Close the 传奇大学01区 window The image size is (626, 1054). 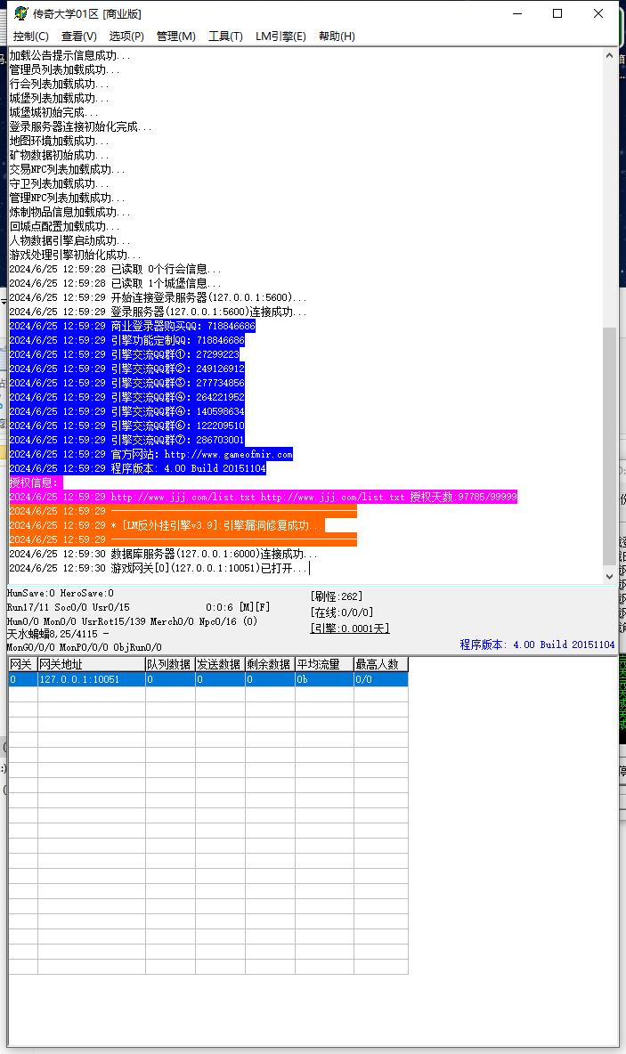[598, 13]
